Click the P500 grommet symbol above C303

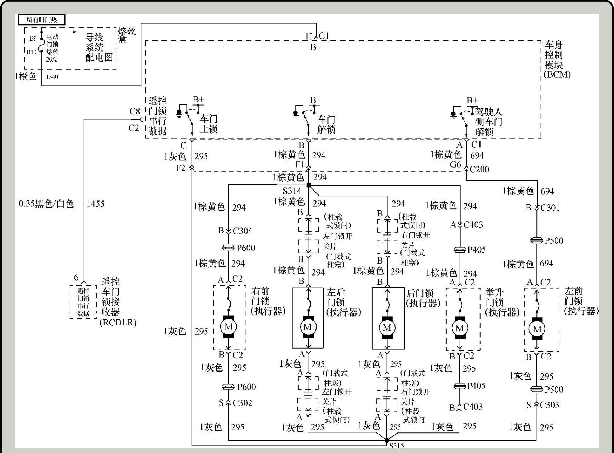tap(537, 390)
